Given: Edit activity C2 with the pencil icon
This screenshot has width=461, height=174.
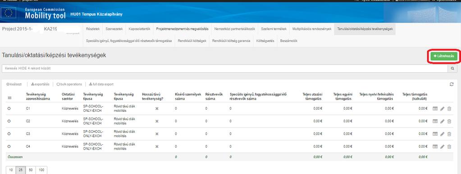Looking at the screenshot, I should click(x=442, y=121).
